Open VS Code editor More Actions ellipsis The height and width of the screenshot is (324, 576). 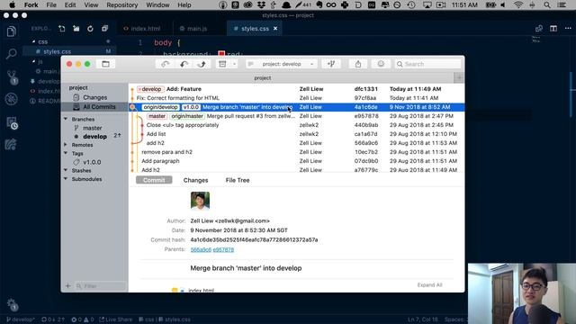click(x=568, y=28)
